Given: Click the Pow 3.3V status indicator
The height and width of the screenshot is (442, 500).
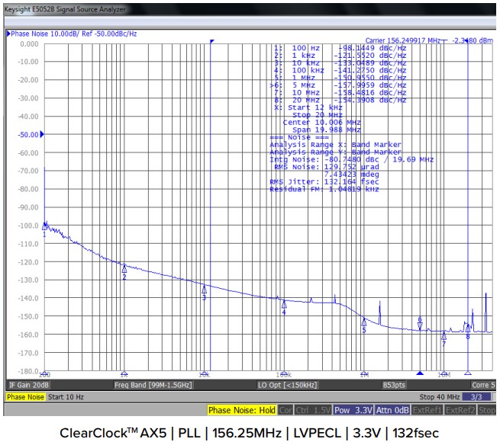Looking at the screenshot, I should [x=353, y=410].
